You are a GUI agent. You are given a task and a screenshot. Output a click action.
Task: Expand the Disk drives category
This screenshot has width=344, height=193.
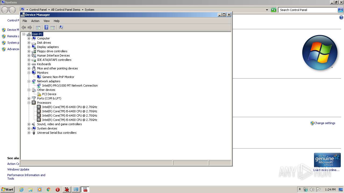coord(29,43)
